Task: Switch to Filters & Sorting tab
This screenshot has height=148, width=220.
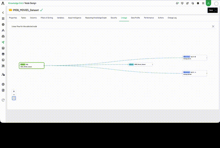Action: pyautogui.click(x=47, y=18)
